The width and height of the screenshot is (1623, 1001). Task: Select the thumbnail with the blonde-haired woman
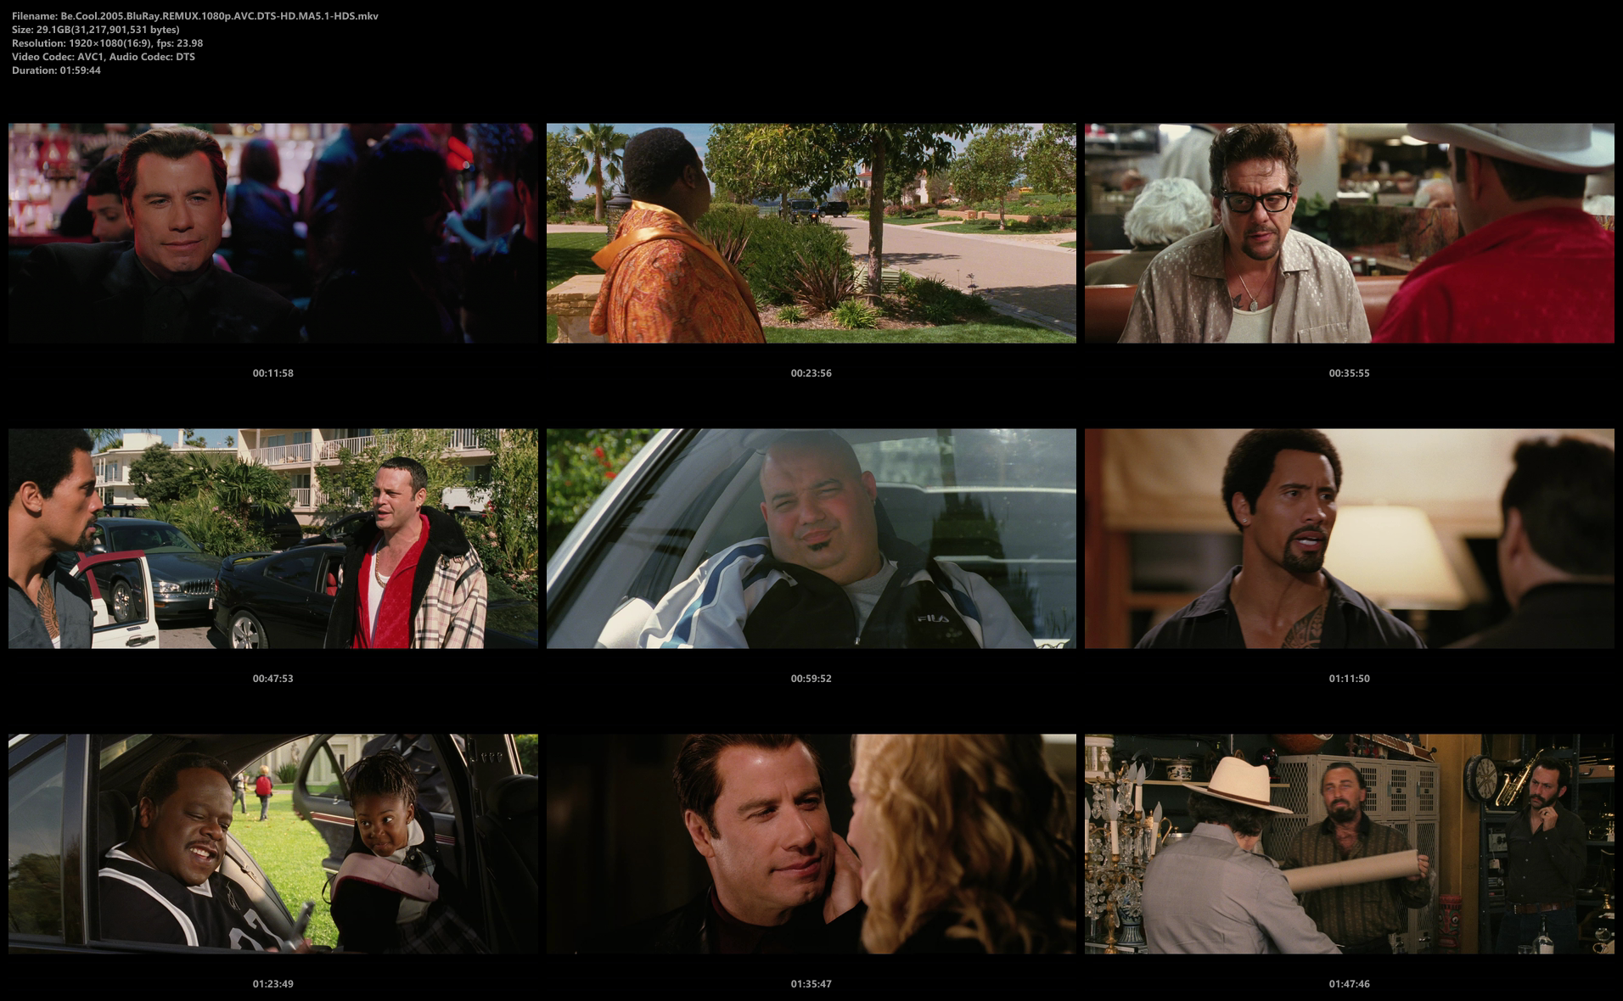(x=811, y=844)
